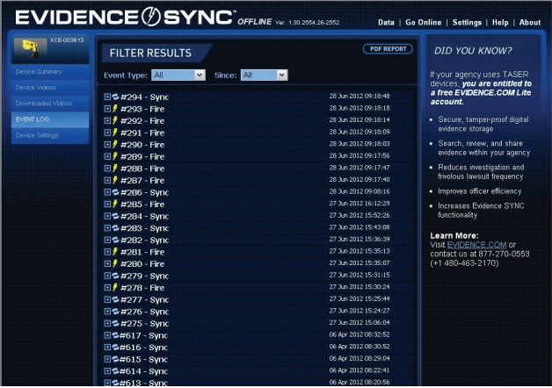The width and height of the screenshot is (552, 388).
Task: Click the lightning fire icon on event #280
Action: click(x=115, y=263)
